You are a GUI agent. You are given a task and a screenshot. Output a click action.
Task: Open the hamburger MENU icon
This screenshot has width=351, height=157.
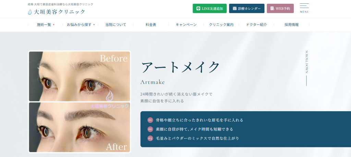pyautogui.click(x=304, y=8)
